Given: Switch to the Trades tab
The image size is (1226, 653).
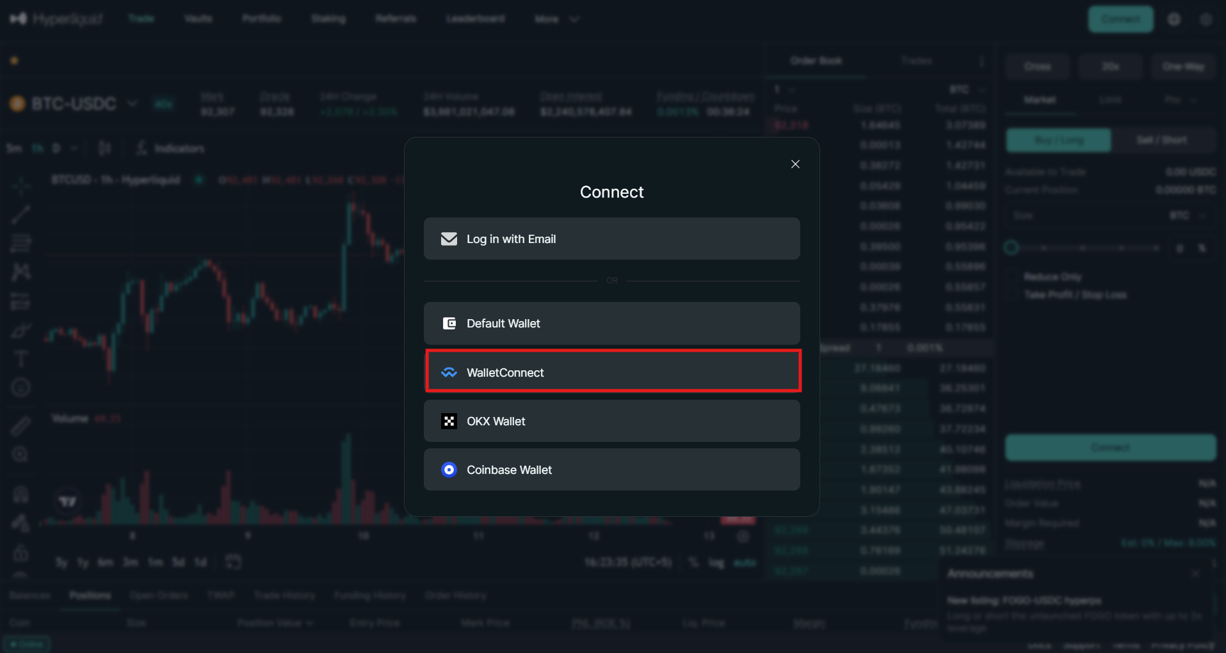Looking at the screenshot, I should click(x=917, y=60).
